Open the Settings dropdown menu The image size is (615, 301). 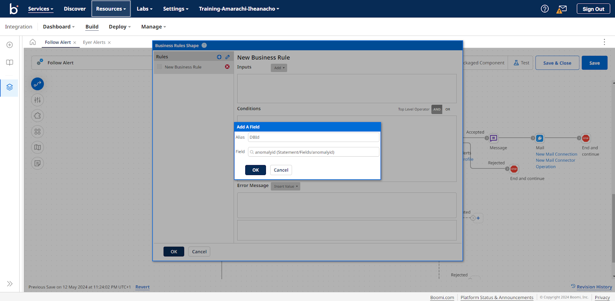click(x=176, y=9)
